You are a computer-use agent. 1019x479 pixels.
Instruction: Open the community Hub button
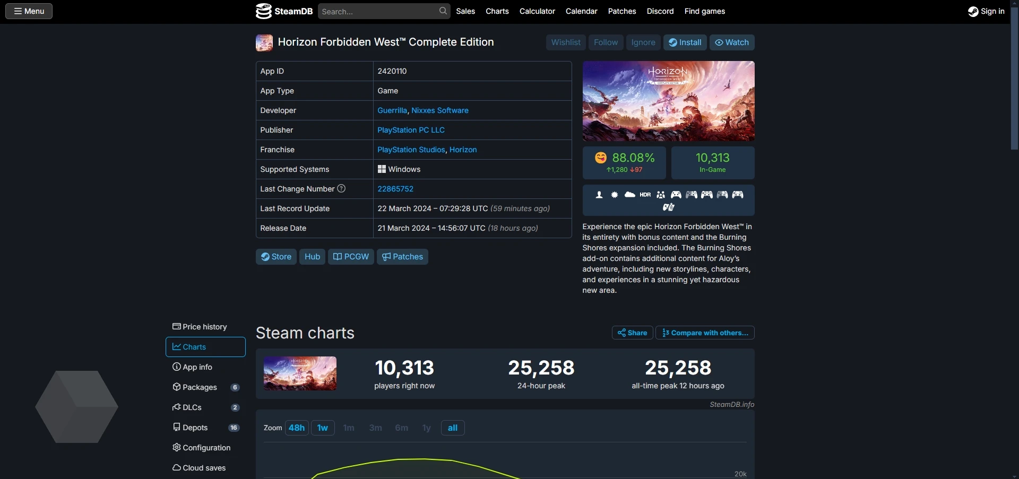point(312,257)
